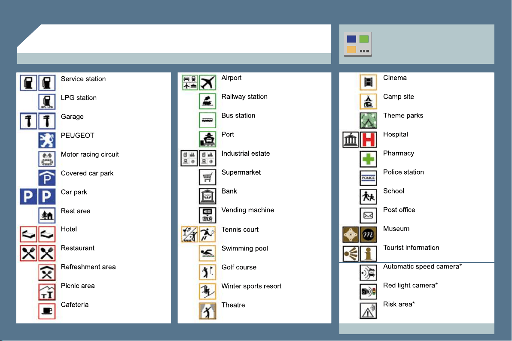
Task: Click the Bus station icon
Action: 207,120
